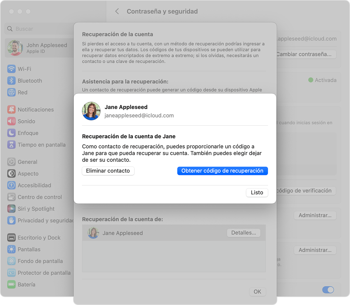The height and width of the screenshot is (305, 350).
Task: Click the Wi-Fi icon in sidebar
Action: pos(11,69)
